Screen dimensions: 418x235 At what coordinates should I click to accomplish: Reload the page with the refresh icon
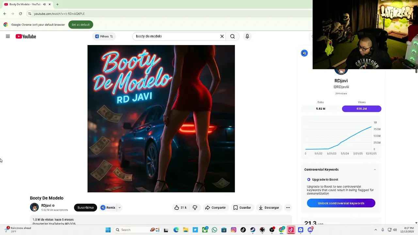click(x=20, y=14)
